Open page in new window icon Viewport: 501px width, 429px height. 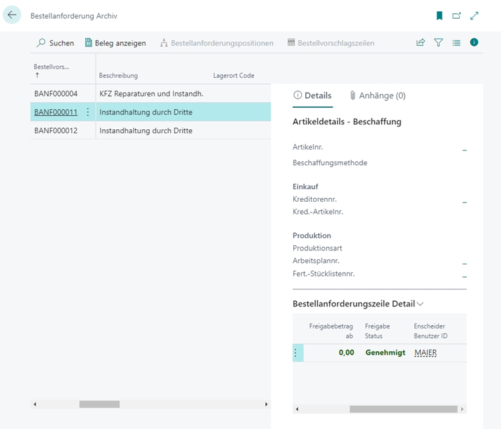tap(456, 15)
